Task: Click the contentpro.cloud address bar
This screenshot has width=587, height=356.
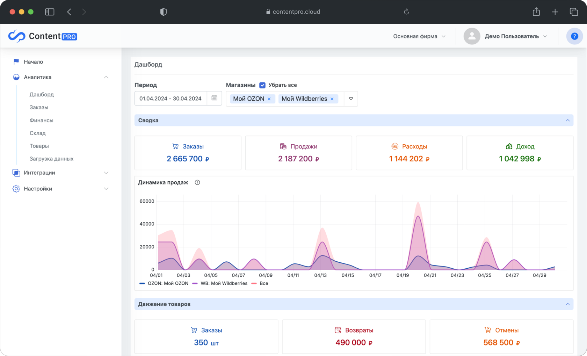Action: point(293,12)
